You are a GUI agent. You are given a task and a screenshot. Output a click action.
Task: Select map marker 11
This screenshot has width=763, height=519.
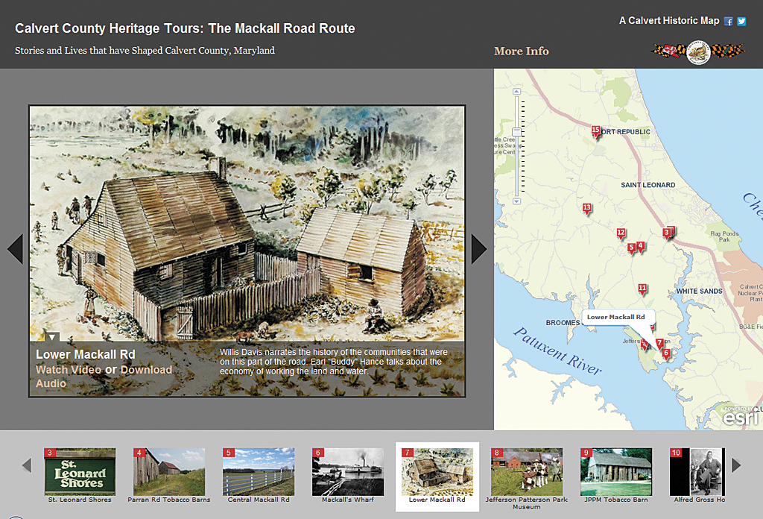click(x=642, y=289)
